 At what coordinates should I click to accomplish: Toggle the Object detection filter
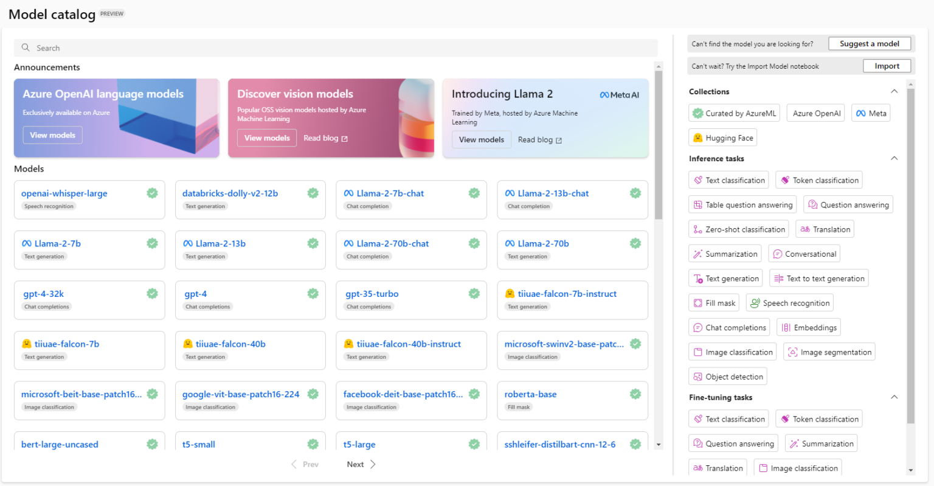[x=727, y=376]
